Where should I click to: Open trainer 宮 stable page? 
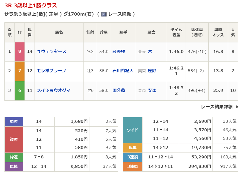(150, 52)
